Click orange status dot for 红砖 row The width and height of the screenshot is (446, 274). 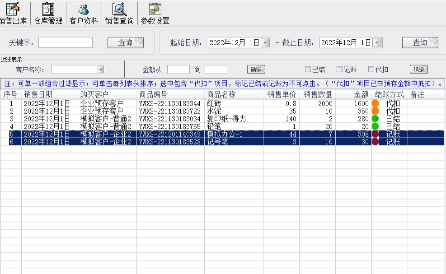coord(375,103)
